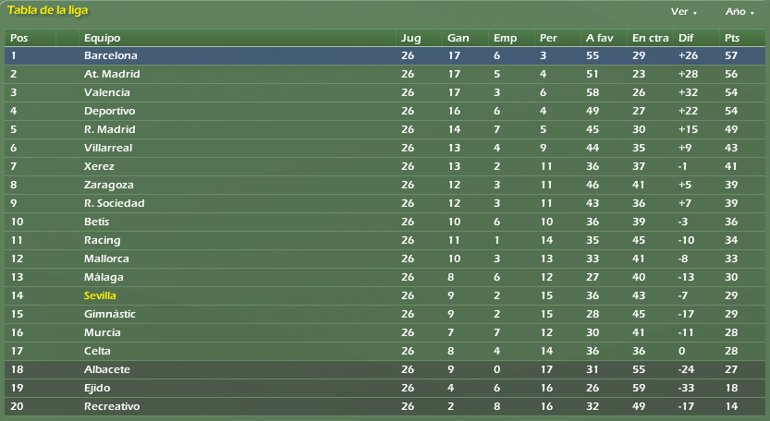This screenshot has width=770, height=421.
Task: Click the Gan column header
Action: pos(458,38)
